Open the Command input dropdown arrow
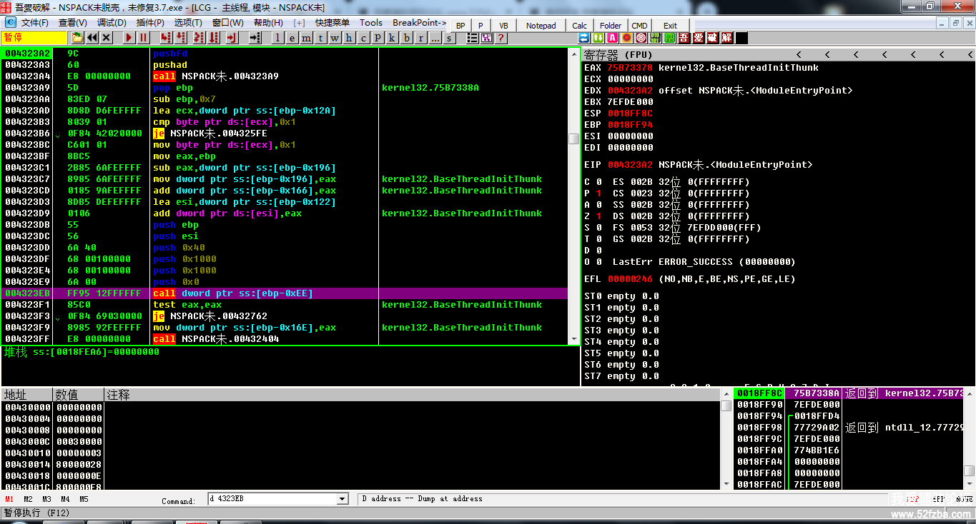The height and width of the screenshot is (524, 976). pyautogui.click(x=342, y=499)
